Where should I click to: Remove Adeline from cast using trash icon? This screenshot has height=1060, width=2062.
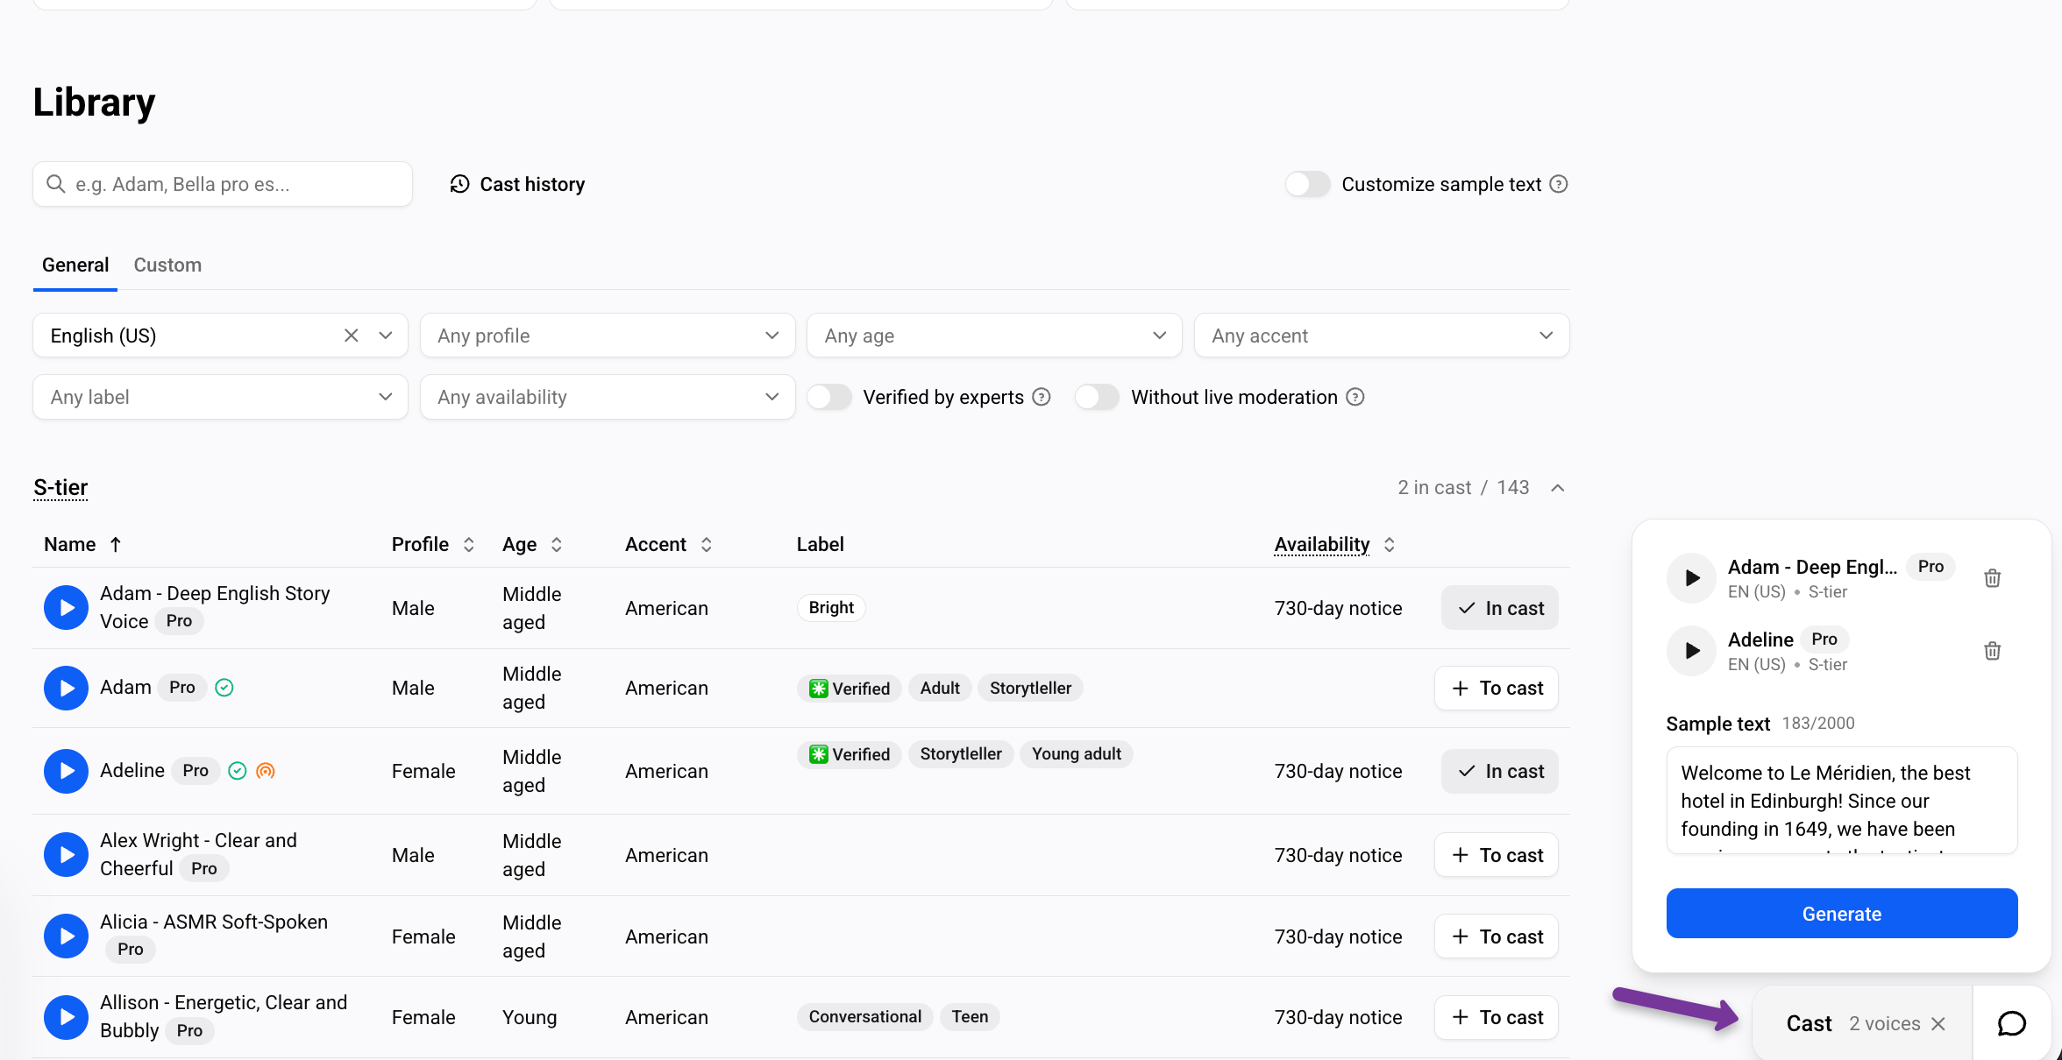[1993, 651]
